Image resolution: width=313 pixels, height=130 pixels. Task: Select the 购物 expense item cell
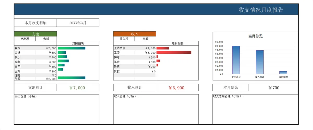coord(25,62)
